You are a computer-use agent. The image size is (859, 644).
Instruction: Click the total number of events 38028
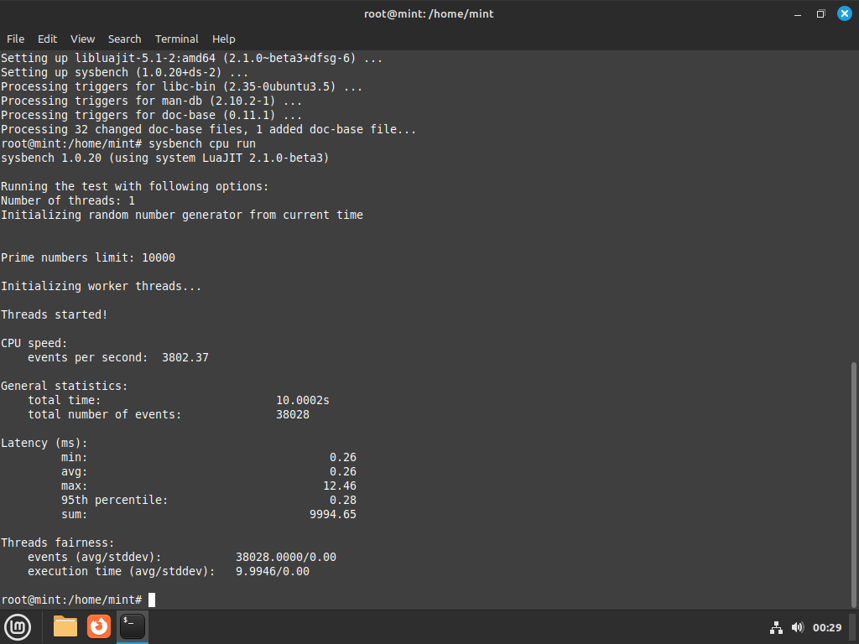click(293, 414)
